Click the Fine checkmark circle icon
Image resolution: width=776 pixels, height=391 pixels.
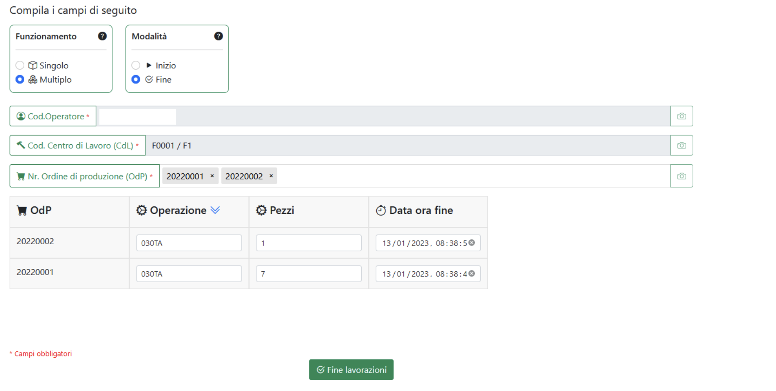[x=149, y=79]
